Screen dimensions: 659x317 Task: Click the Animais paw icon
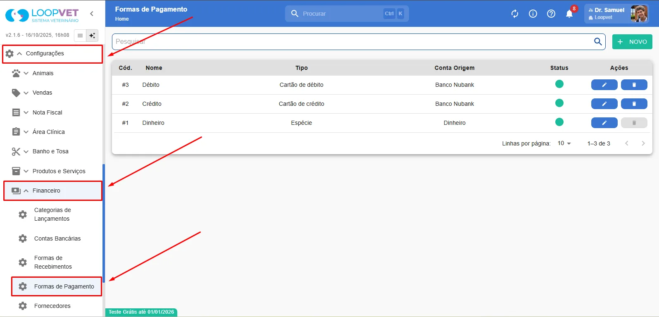pyautogui.click(x=16, y=73)
